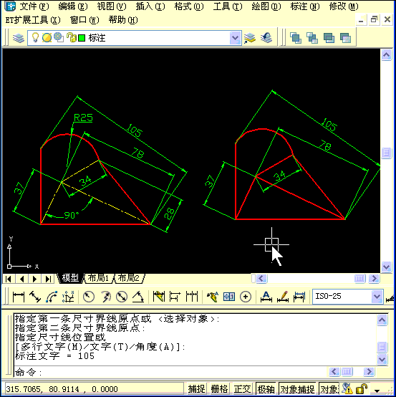This screenshot has height=397, width=396.
Task: Open the geometric Tolerance tool
Action: (229, 297)
